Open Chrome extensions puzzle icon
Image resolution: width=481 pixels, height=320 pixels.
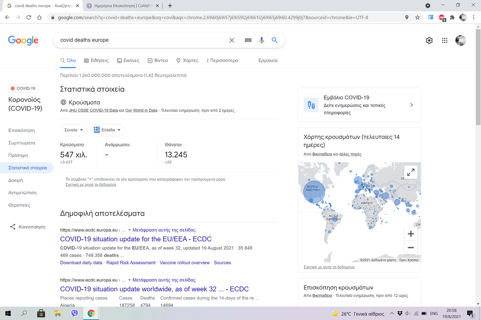tap(453, 18)
